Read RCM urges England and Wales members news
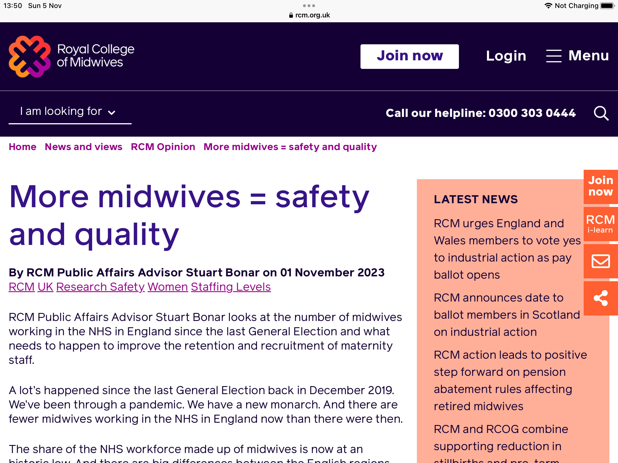 507,249
